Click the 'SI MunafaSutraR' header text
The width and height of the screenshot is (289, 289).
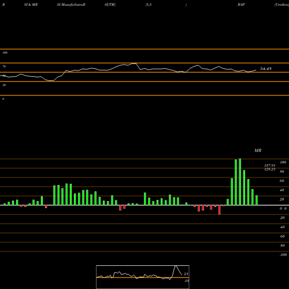(71, 5)
